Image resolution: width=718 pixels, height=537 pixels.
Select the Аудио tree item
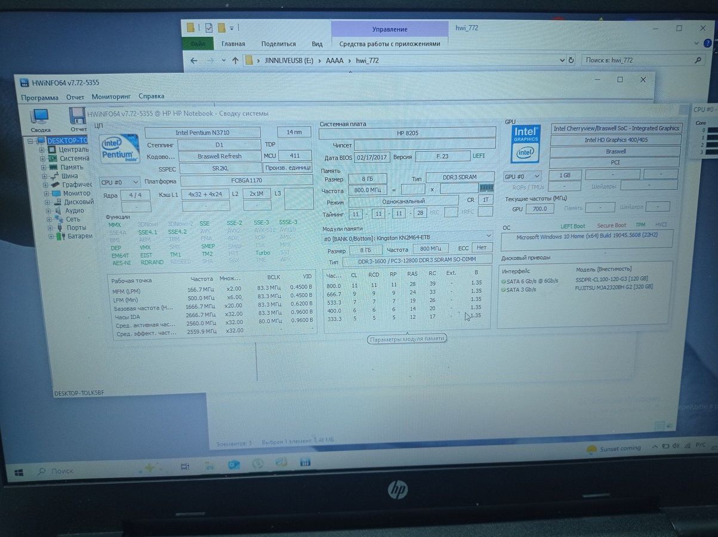[74, 211]
